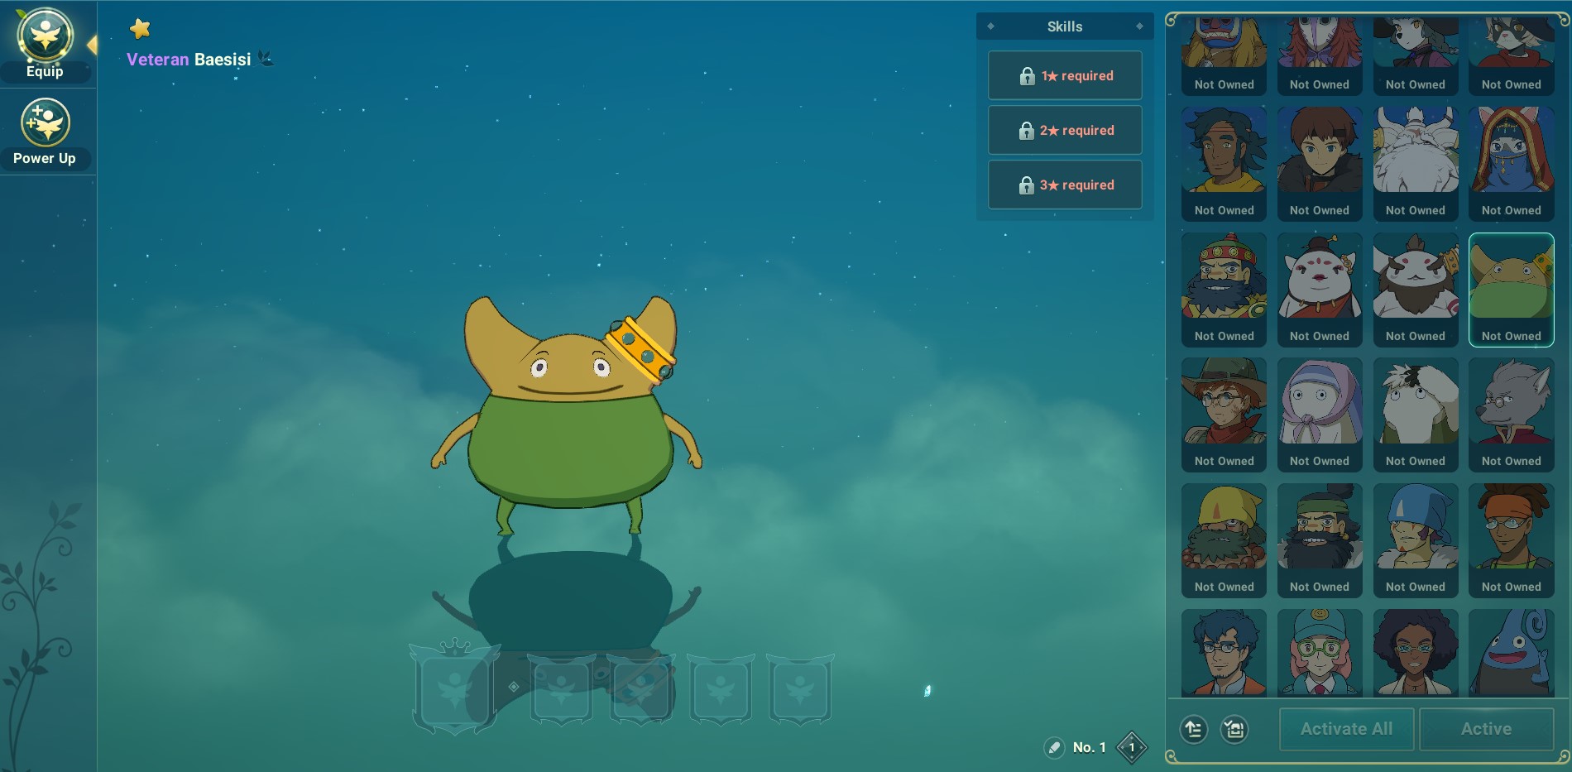Select the fourth empty equipment slot
The height and width of the screenshot is (772, 1572).
pyautogui.click(x=721, y=689)
